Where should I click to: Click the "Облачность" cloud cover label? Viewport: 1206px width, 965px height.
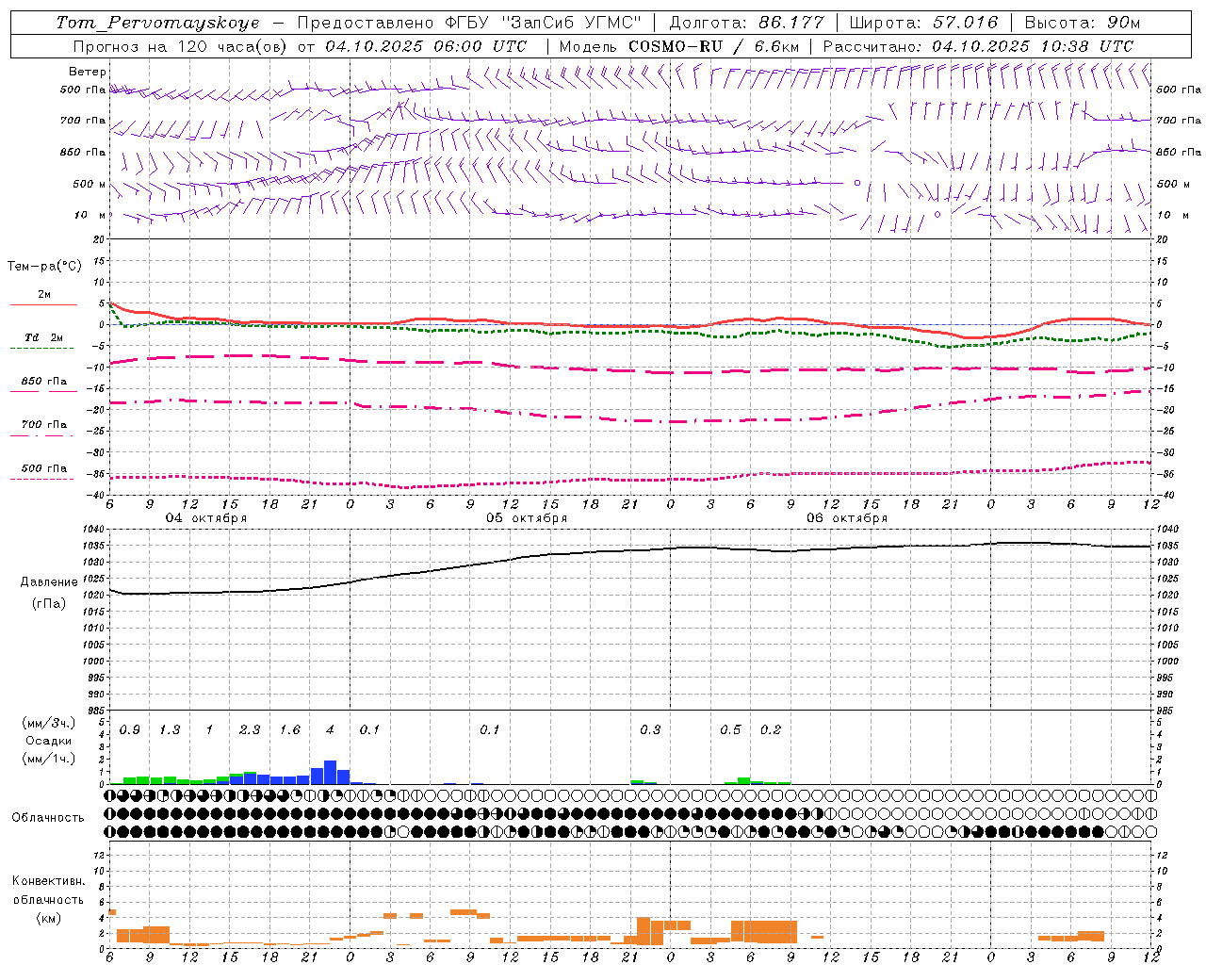pos(48,818)
